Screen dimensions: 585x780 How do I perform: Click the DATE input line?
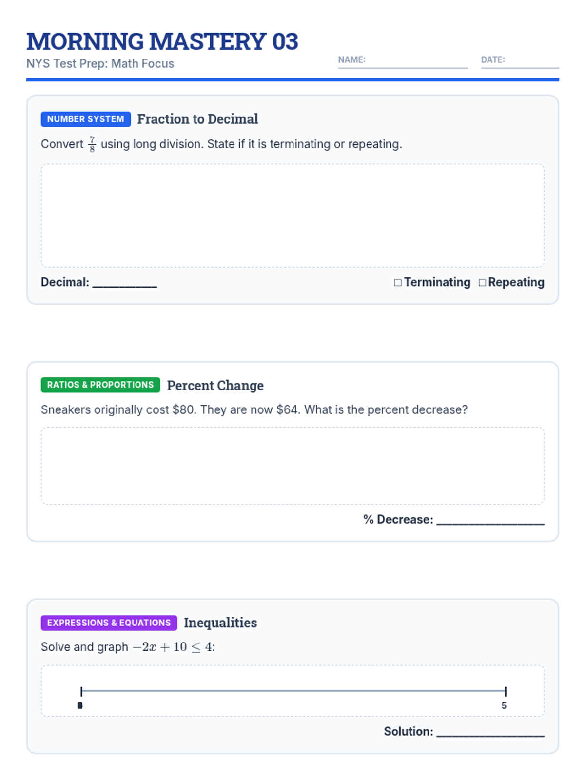tap(520, 62)
